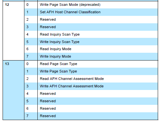The width and height of the screenshot is (161, 122).
Task: Select Reserved entry for octet 12 bit 2
Action: (x=48, y=19)
